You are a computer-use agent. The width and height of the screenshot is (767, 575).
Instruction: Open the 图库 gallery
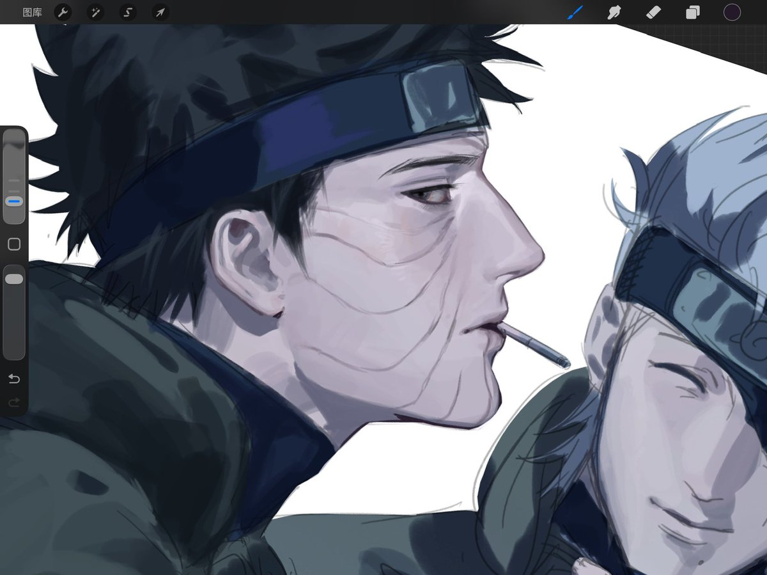32,12
